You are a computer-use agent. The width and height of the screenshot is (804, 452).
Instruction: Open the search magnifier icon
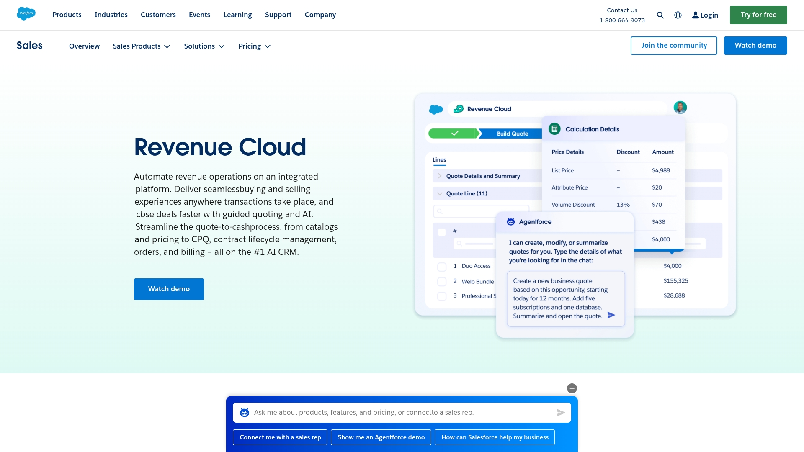pos(660,15)
